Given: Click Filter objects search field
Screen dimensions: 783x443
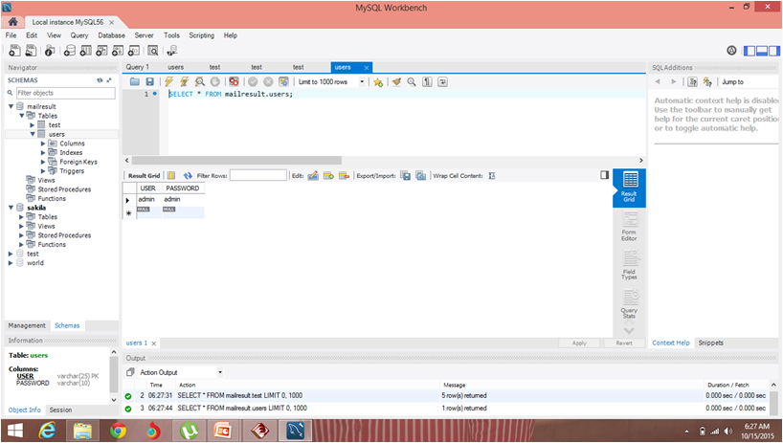Looking at the screenshot, I should coord(65,93).
